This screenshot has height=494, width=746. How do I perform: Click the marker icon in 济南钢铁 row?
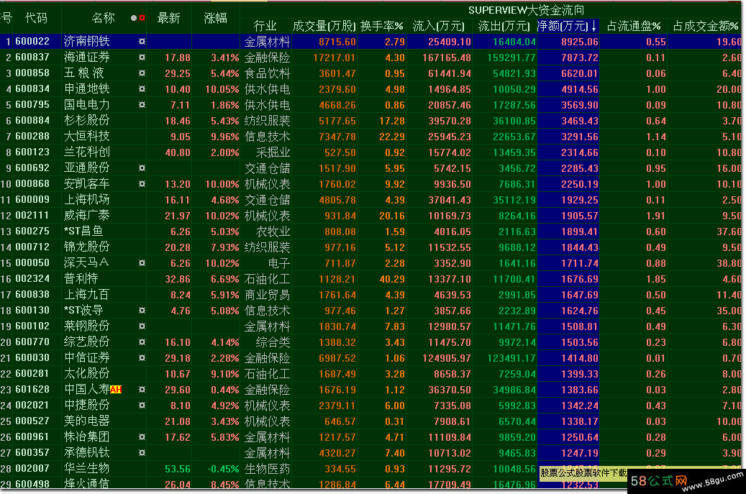pyautogui.click(x=142, y=42)
